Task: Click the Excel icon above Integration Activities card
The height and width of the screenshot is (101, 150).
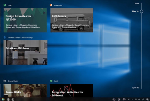Action: point(51,81)
